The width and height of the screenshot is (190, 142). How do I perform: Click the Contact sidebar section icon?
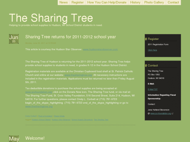coord(146,65)
